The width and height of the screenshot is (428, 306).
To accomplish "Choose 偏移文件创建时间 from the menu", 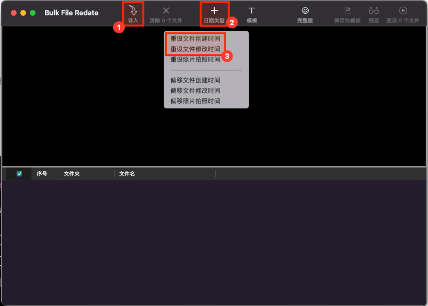I will point(195,80).
